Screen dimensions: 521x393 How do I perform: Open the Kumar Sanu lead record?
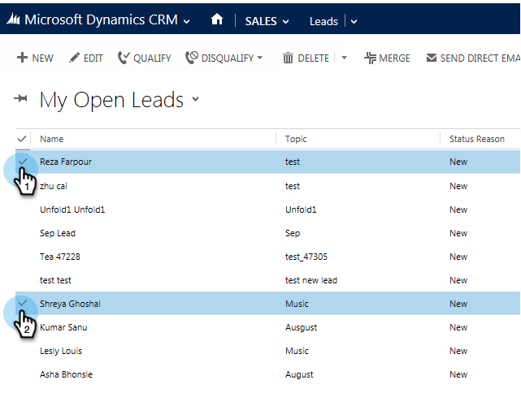coord(63,327)
